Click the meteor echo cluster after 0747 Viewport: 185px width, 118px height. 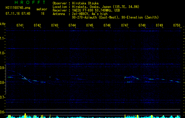pos(132,79)
